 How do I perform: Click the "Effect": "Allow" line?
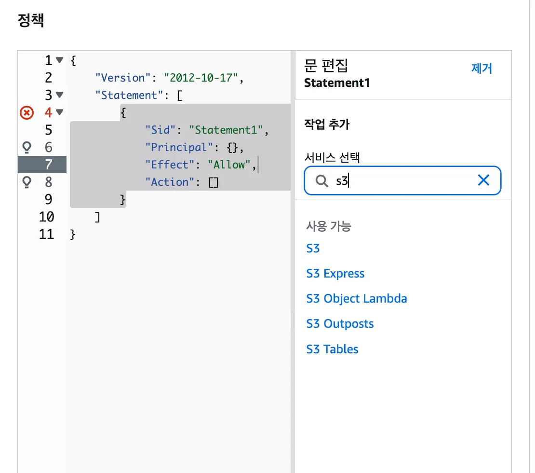tap(201, 165)
